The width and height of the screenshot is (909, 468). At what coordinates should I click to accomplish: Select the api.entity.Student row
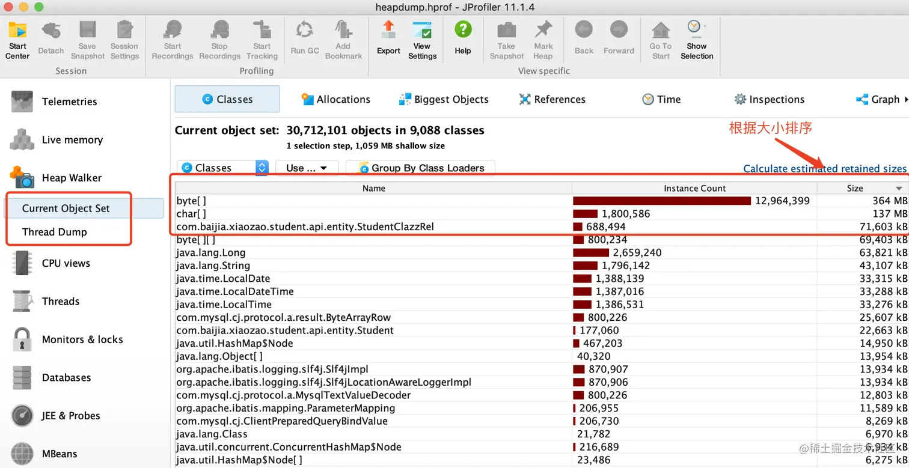(542, 330)
